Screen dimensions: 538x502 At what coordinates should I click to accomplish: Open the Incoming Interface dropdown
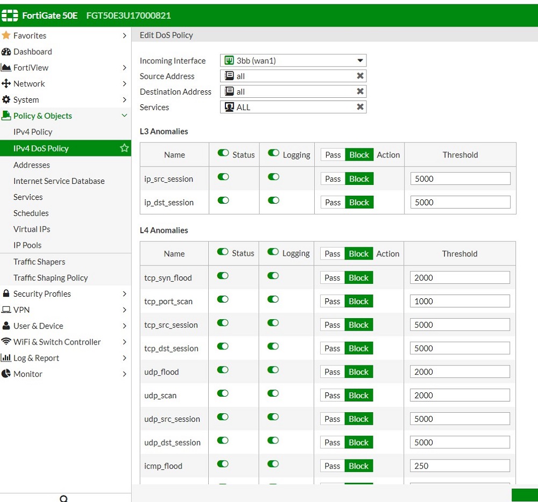[360, 61]
